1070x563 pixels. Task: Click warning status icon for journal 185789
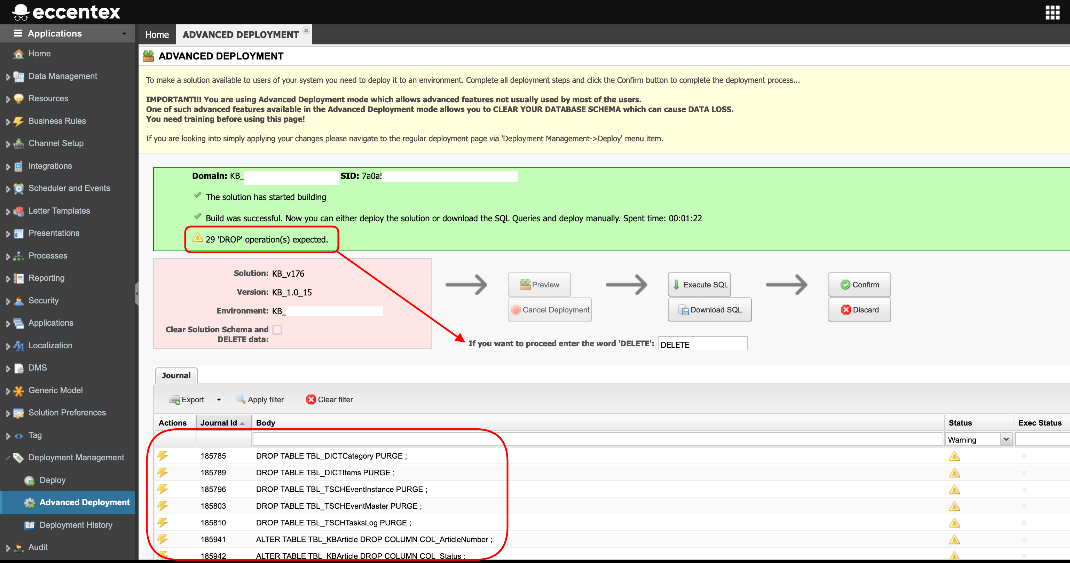pos(954,473)
